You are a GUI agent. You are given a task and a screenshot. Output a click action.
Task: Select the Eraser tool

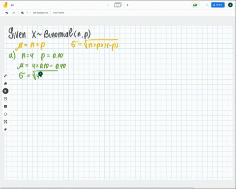click(x=5, y=83)
